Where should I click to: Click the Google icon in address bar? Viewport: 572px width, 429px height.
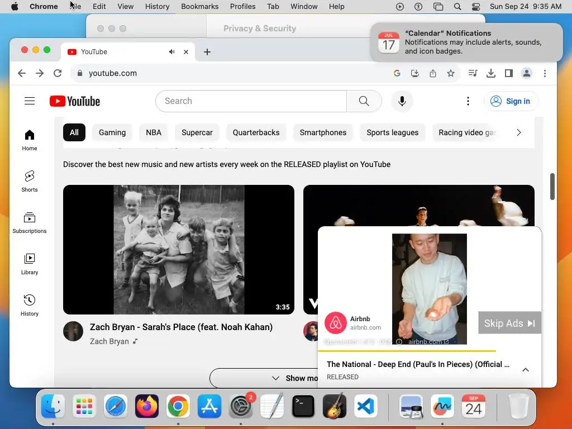pyautogui.click(x=397, y=73)
